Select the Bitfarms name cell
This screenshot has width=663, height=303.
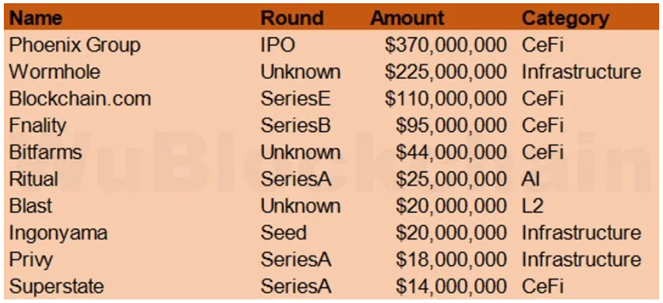coord(46,152)
